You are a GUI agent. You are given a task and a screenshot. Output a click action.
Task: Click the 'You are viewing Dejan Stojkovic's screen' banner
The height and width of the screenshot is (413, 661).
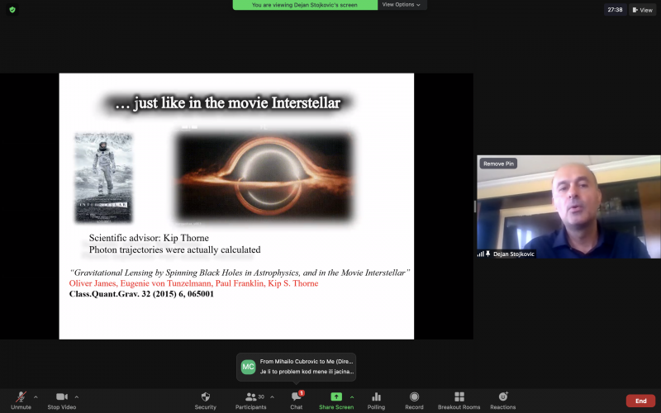coord(305,5)
